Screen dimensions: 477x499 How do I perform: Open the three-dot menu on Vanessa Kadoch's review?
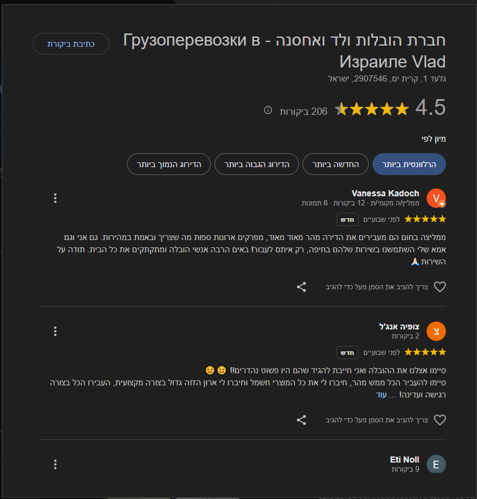pos(55,198)
